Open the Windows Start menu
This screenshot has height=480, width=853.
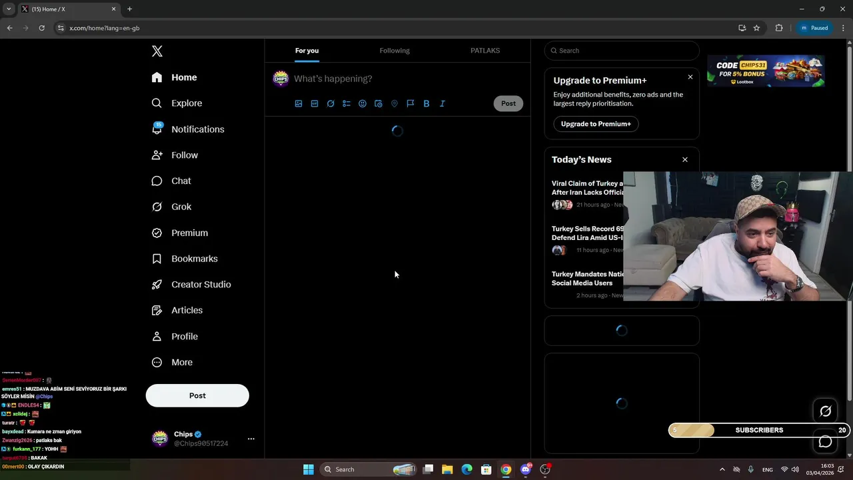[309, 469]
